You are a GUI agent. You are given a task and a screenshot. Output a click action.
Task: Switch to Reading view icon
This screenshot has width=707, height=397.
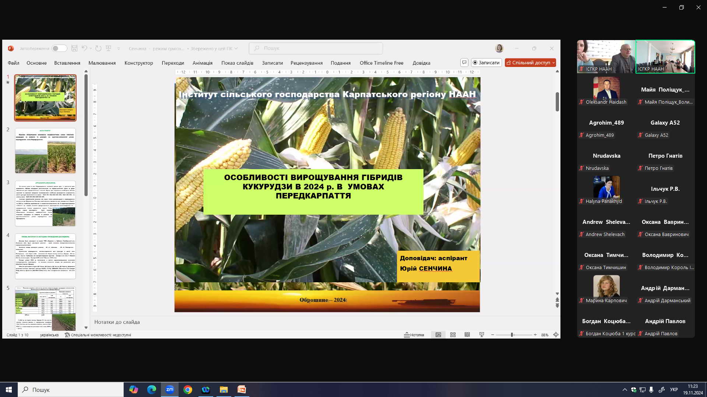tap(467, 335)
